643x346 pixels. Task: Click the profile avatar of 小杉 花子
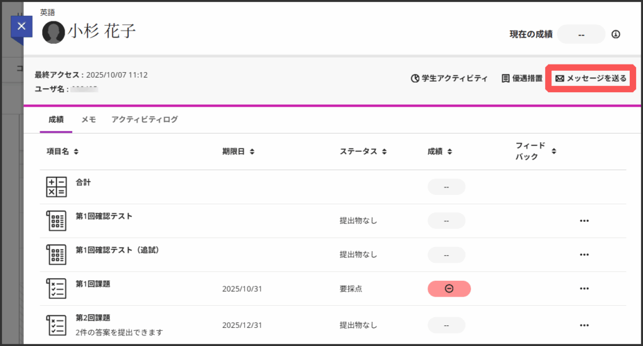pyautogui.click(x=53, y=32)
